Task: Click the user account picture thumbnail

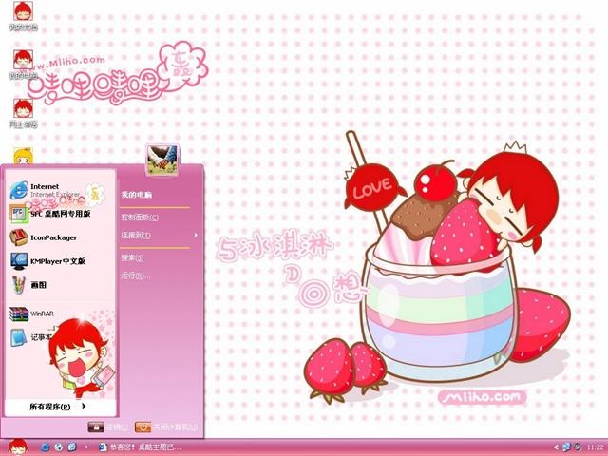Action: click(x=162, y=161)
